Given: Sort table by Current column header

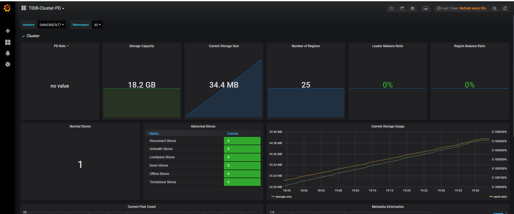Looking at the screenshot, I should 232,133.
